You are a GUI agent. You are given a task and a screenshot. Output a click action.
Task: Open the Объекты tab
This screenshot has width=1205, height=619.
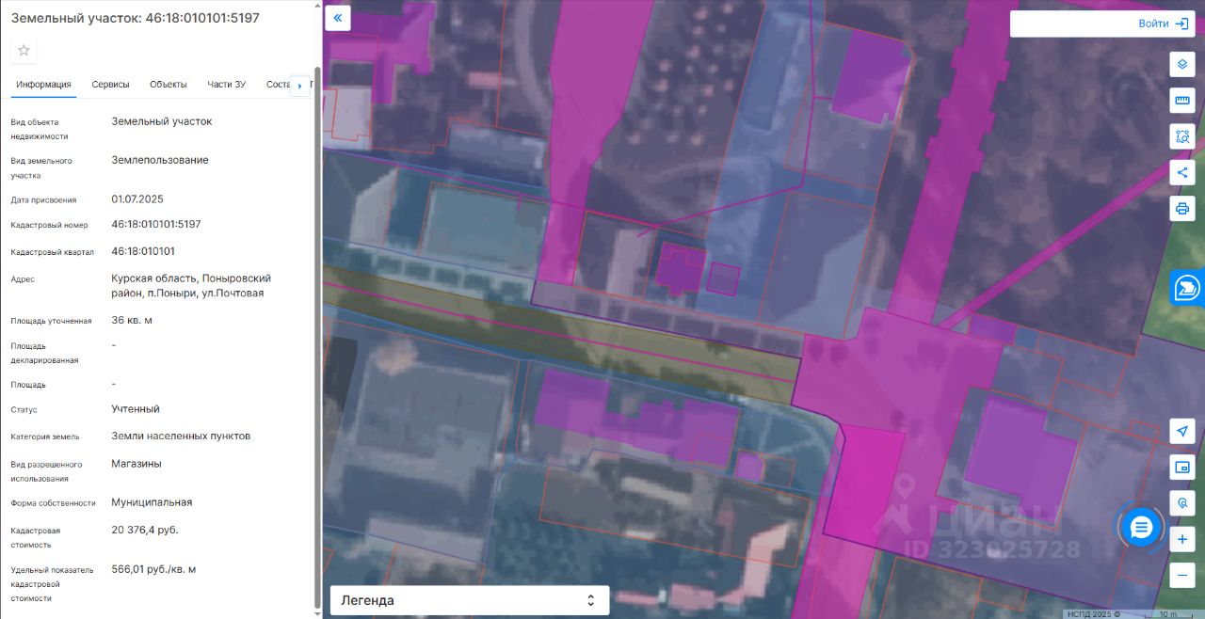(169, 85)
